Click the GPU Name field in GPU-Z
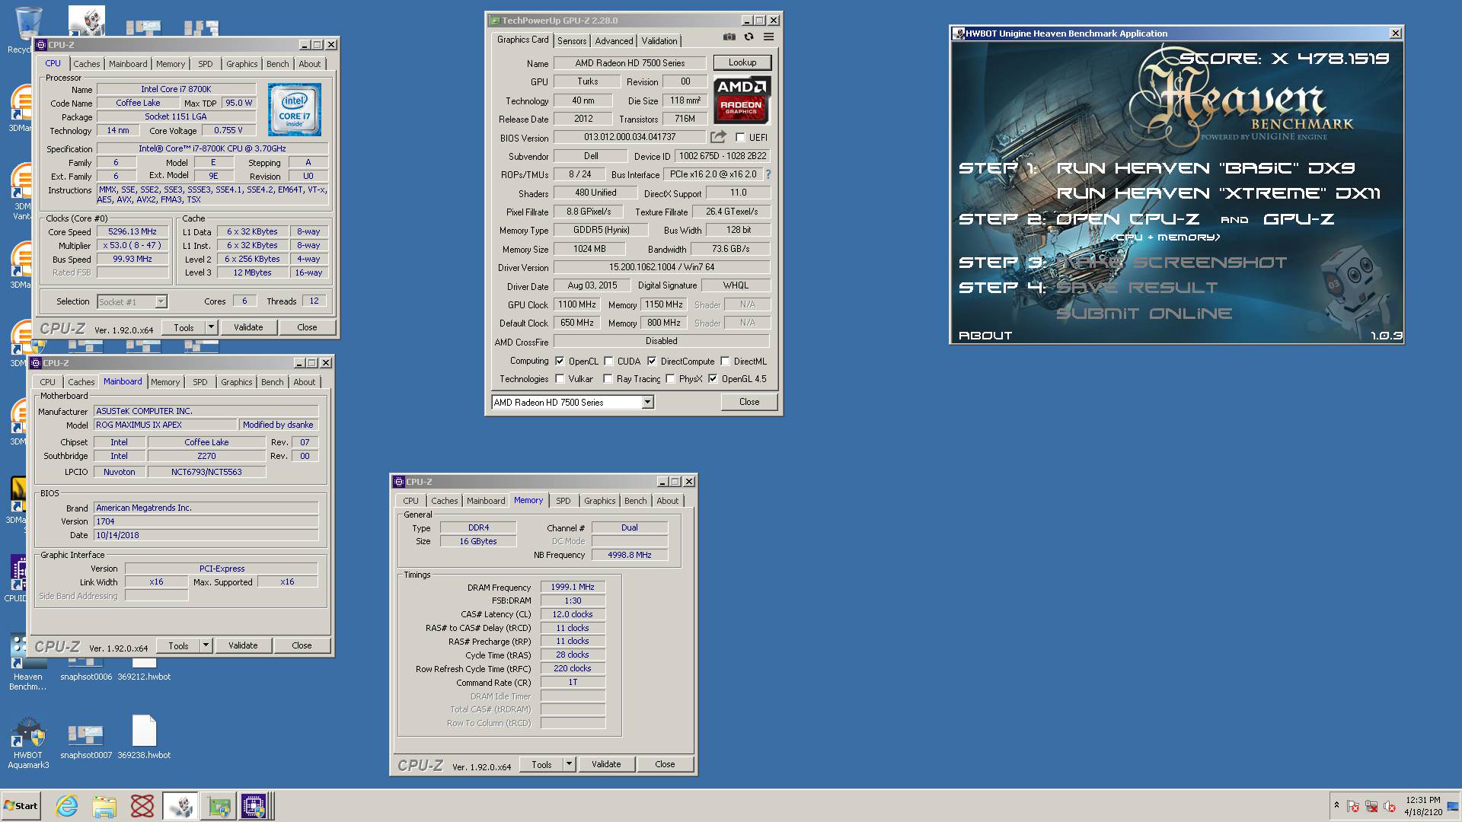 click(x=630, y=63)
